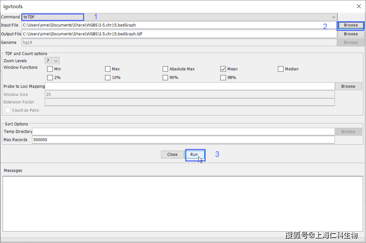Close the igvtools window with X

[359, 6]
